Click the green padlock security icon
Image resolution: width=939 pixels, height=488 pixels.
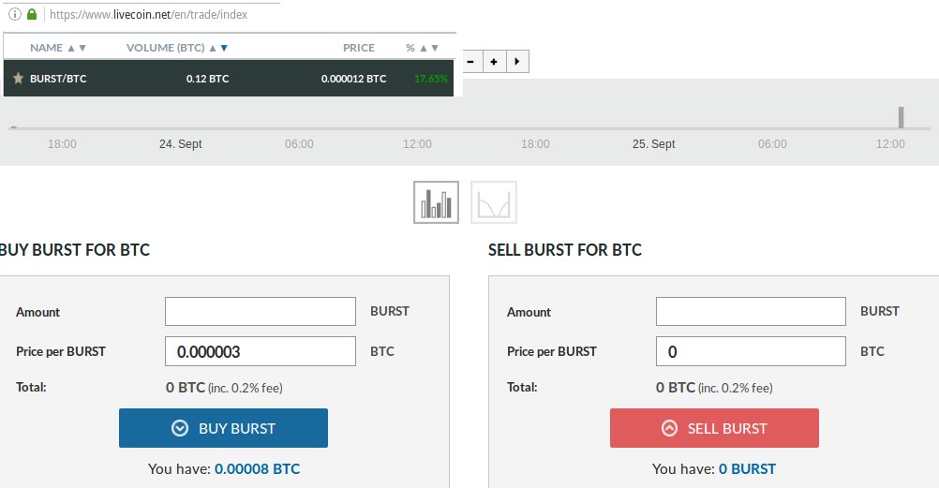[32, 14]
